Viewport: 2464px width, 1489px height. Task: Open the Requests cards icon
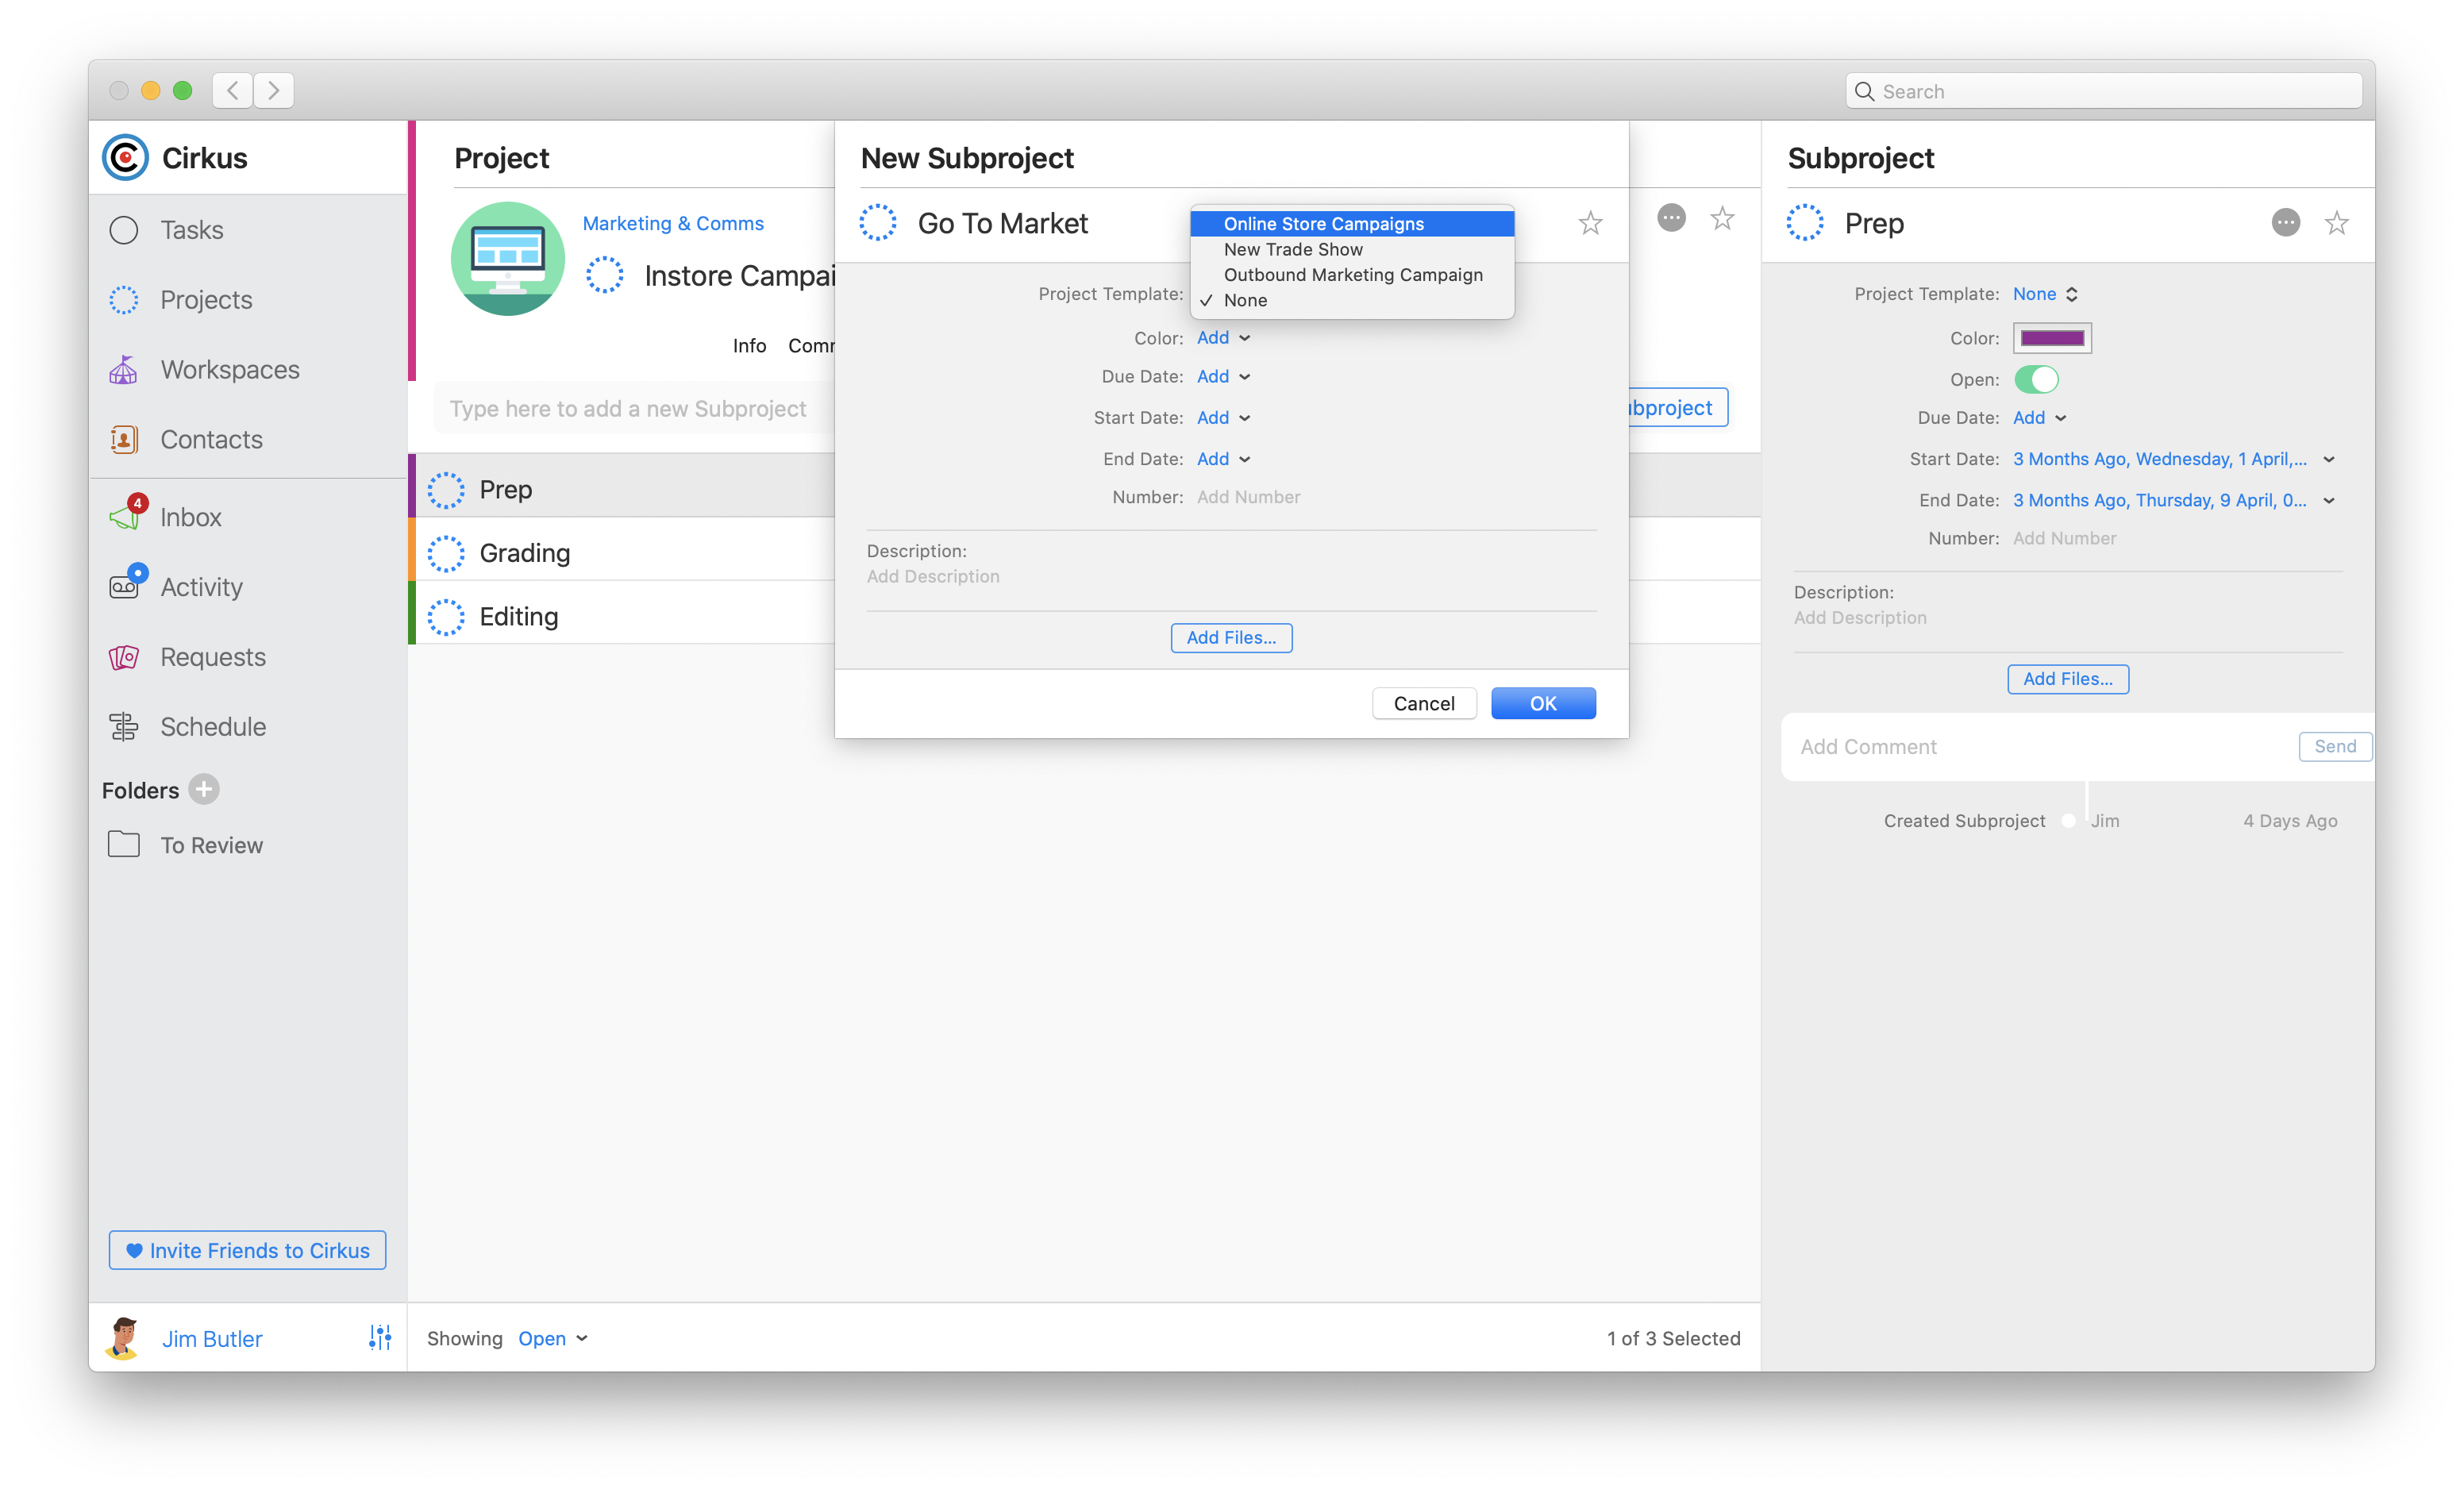point(124,657)
